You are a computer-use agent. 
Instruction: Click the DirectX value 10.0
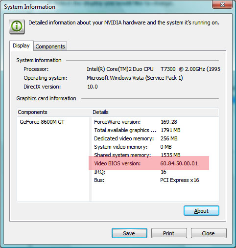(x=93, y=87)
